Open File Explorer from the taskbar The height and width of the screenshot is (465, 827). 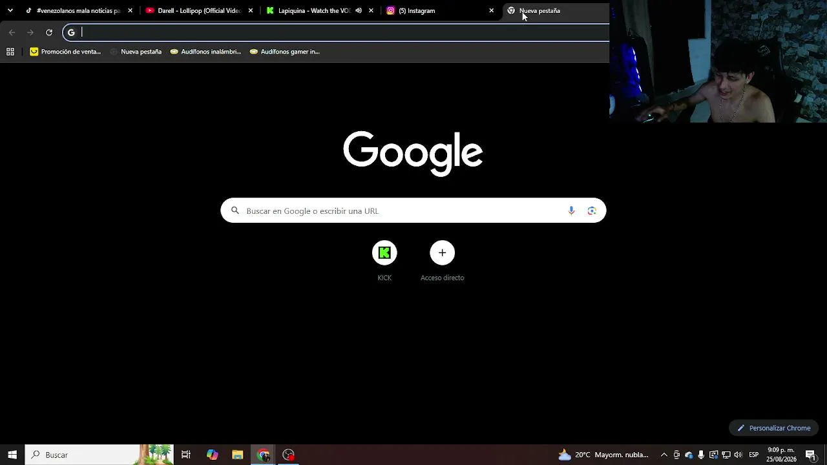click(237, 455)
